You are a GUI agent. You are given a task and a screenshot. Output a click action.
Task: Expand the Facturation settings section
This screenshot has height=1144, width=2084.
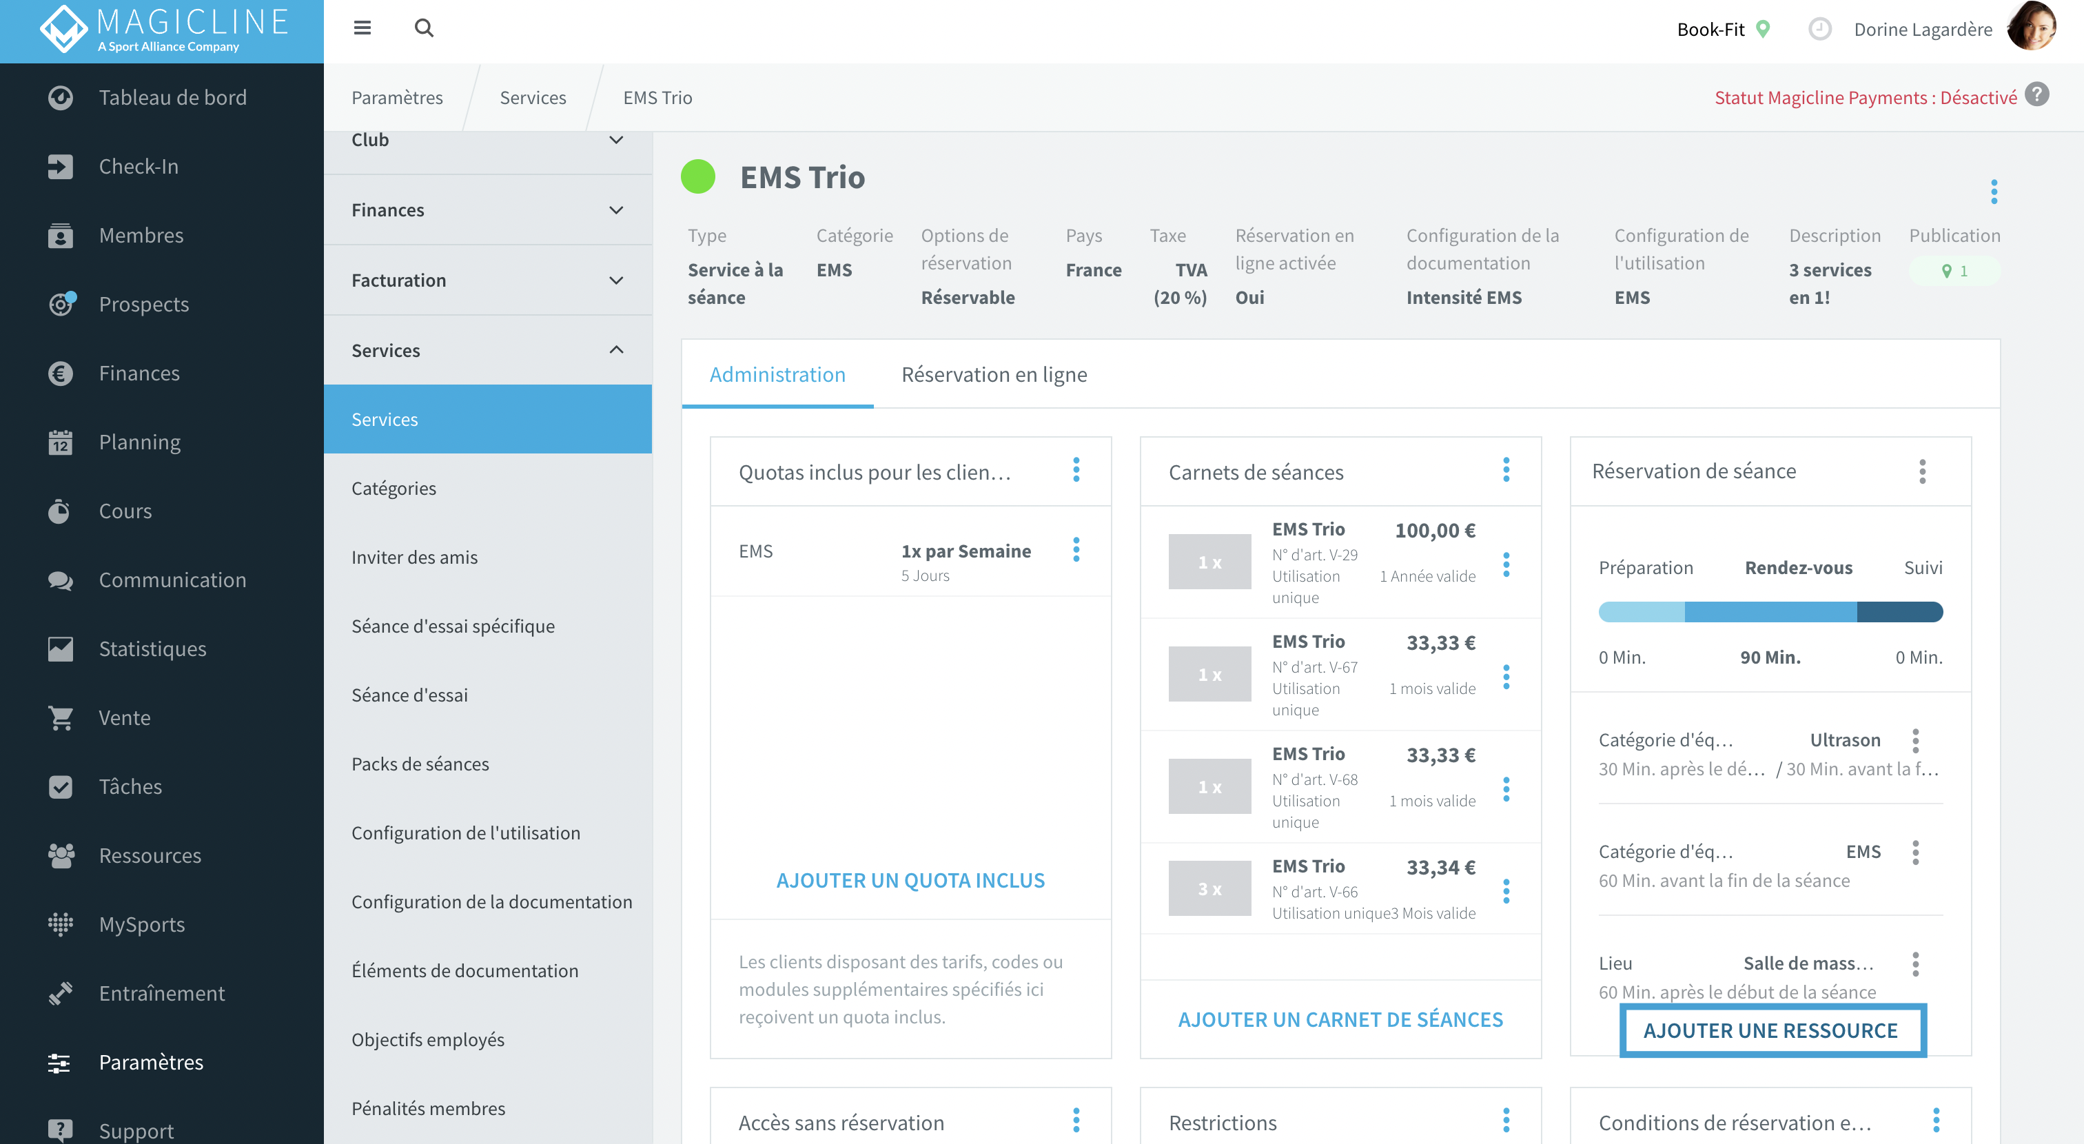click(x=488, y=280)
